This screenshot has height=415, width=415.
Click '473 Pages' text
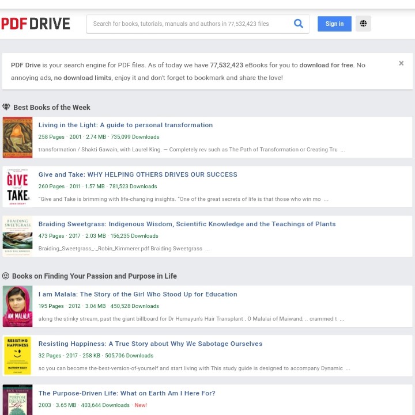click(51, 236)
